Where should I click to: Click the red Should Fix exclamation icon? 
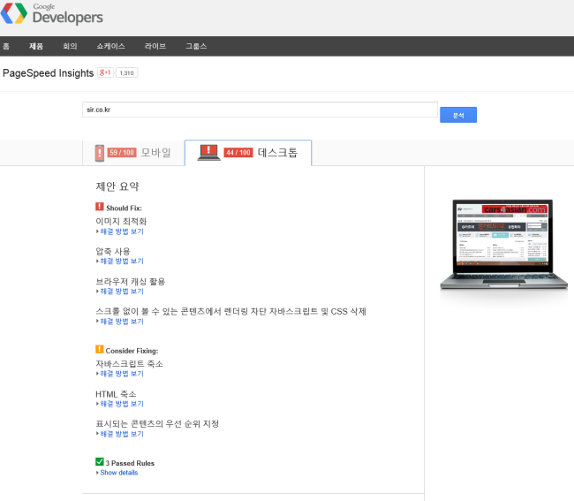[x=100, y=207]
